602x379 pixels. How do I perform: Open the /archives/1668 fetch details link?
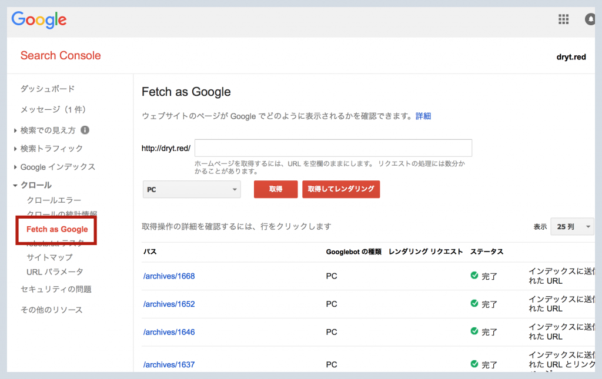click(x=169, y=276)
